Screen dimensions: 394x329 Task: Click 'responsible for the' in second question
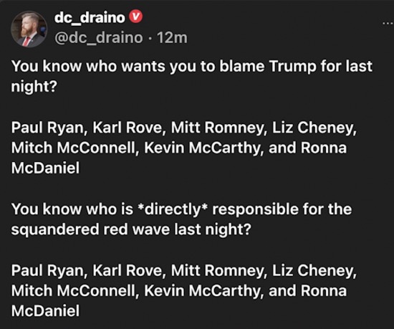tap(282, 209)
